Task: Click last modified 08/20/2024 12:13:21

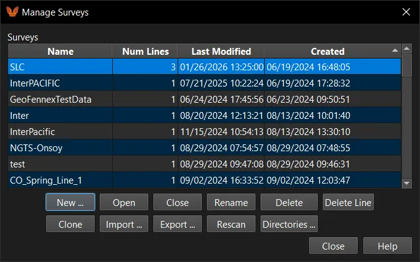Action: (221, 116)
